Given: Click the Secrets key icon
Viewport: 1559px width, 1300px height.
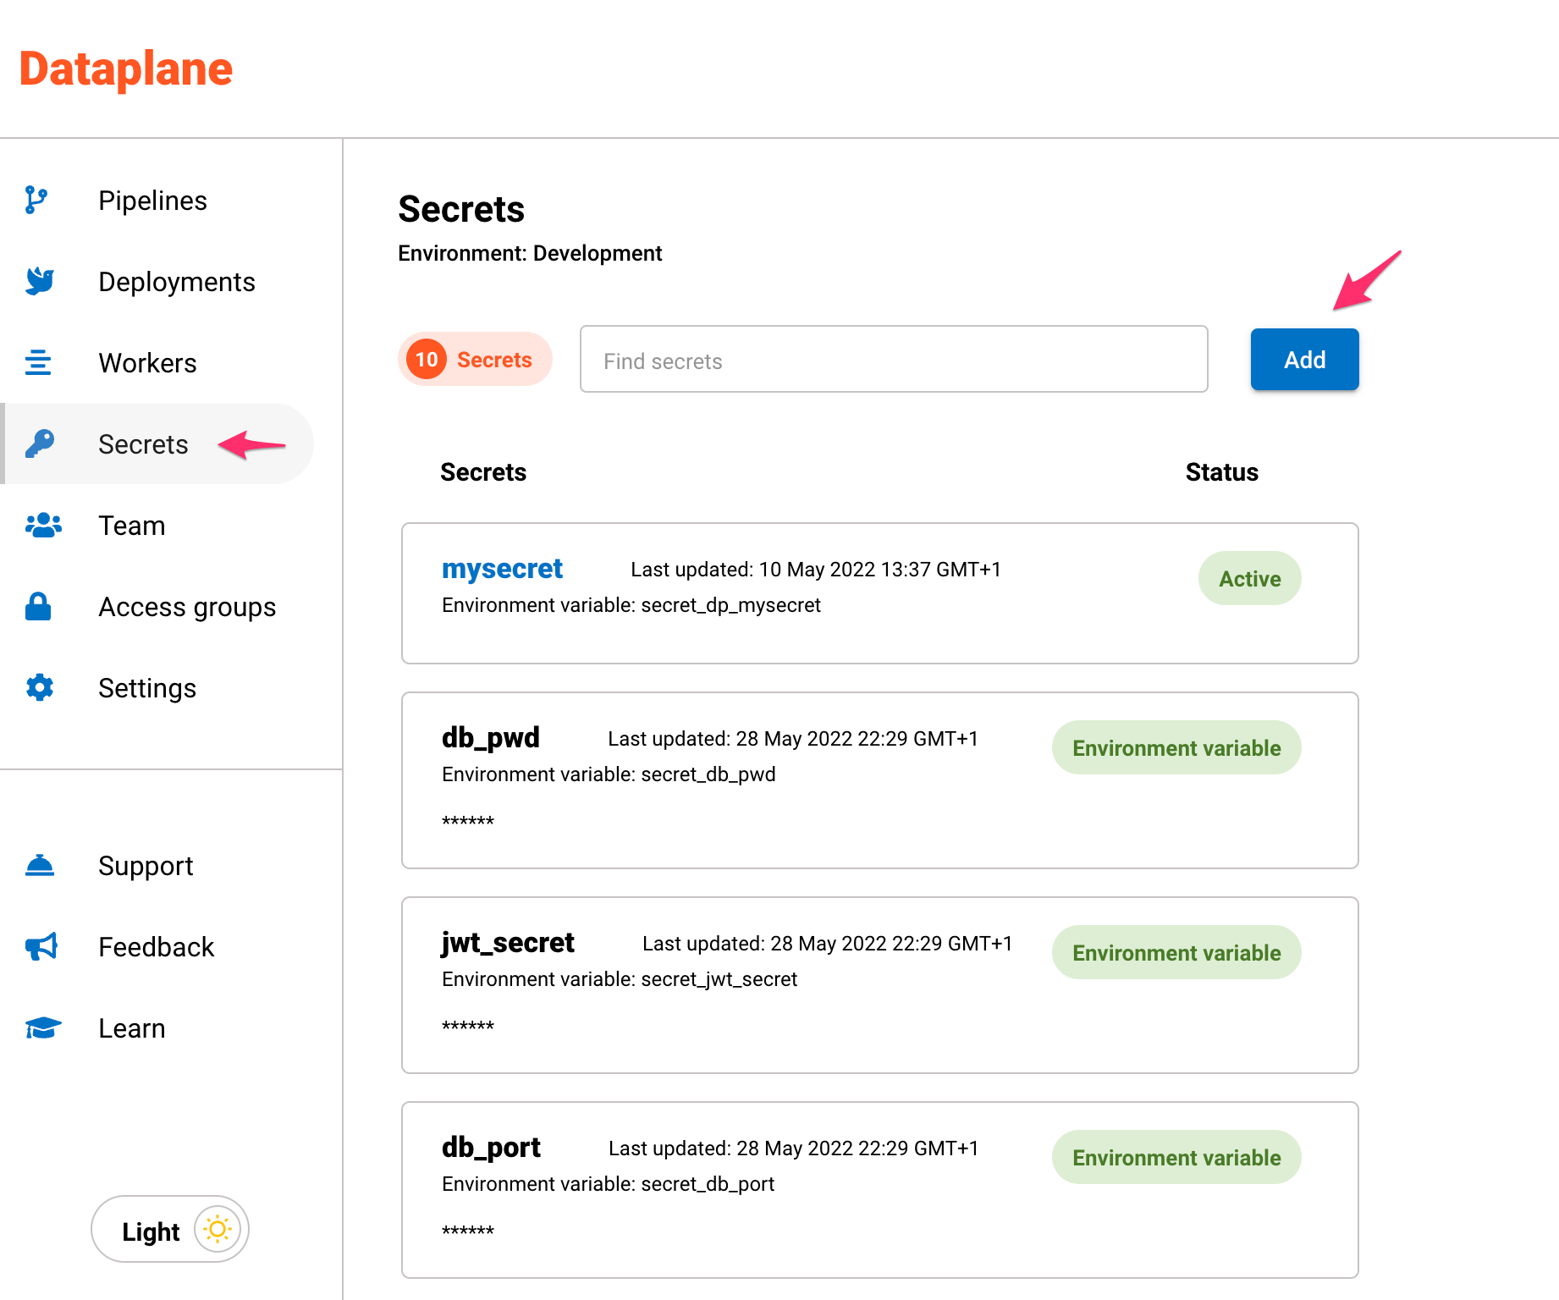Looking at the screenshot, I should 40,443.
